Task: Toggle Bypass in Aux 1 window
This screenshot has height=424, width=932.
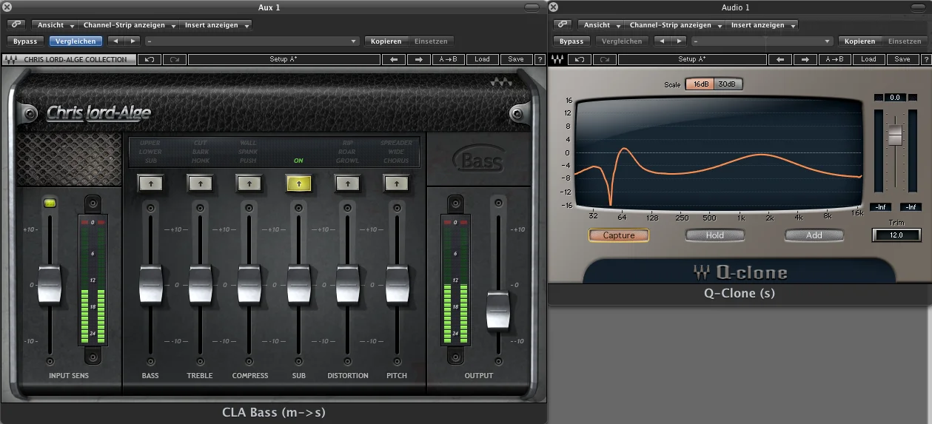Action: (25, 41)
